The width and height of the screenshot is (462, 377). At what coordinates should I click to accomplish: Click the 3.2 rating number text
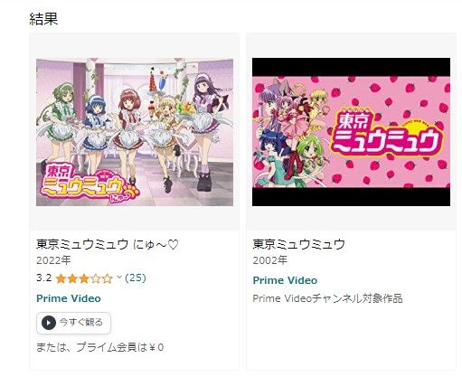(44, 278)
